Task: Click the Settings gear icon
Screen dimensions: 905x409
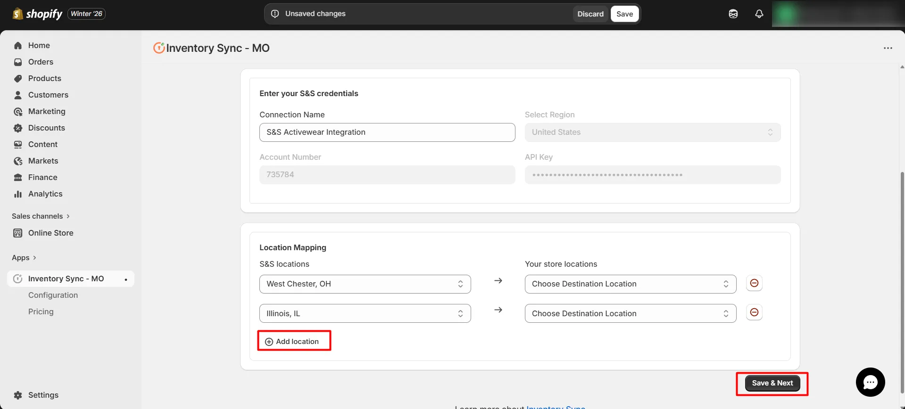Action: click(18, 395)
